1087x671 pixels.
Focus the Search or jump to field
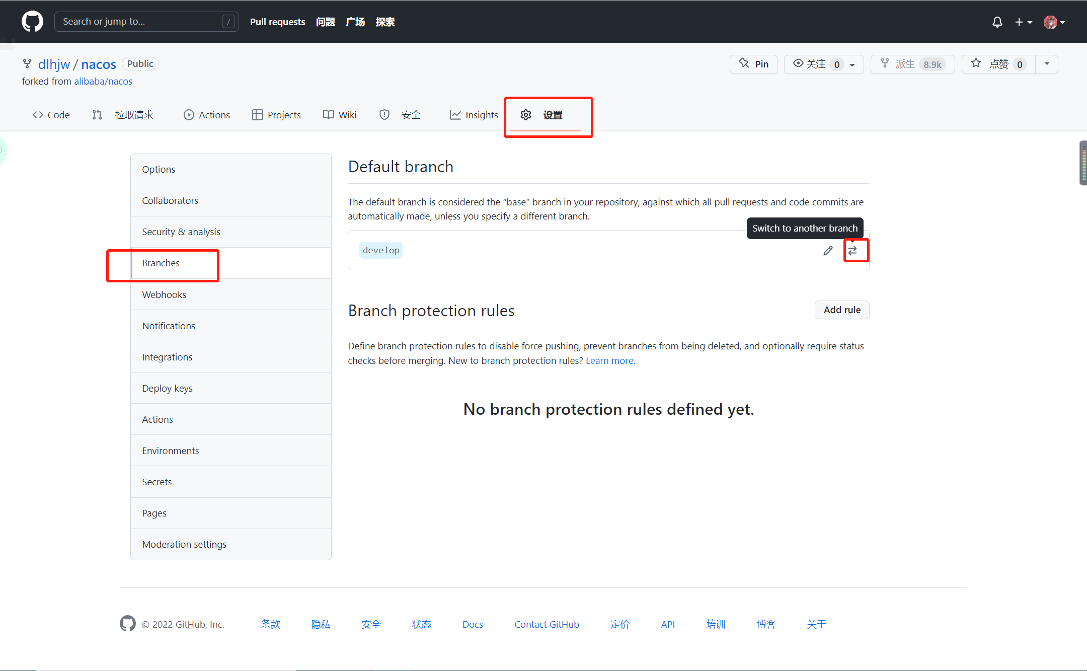[x=146, y=22]
